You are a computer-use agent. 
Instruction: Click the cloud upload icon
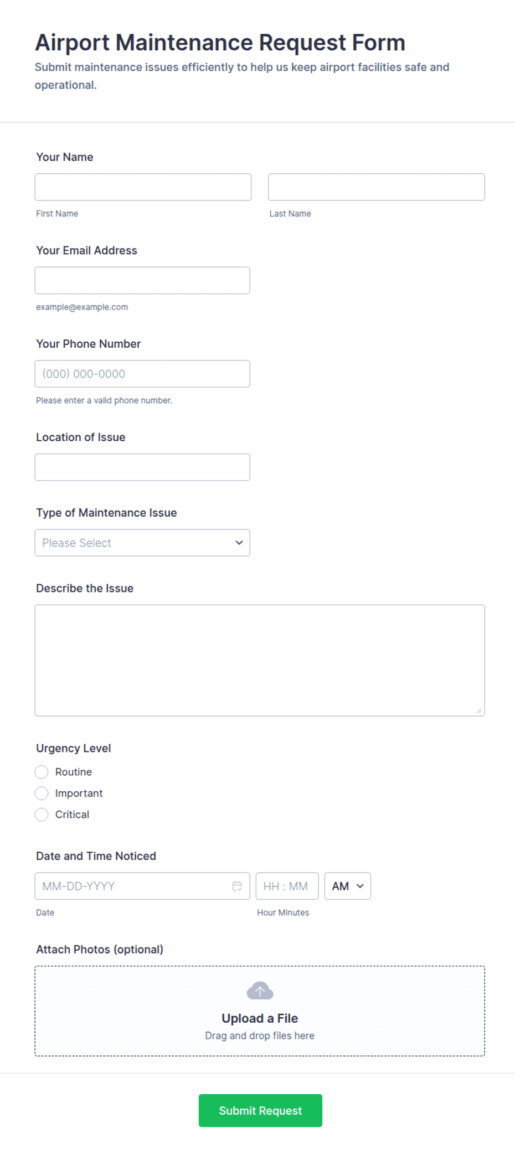pyautogui.click(x=260, y=991)
